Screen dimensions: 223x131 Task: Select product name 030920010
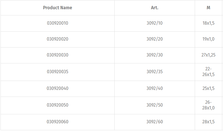pos(58,23)
